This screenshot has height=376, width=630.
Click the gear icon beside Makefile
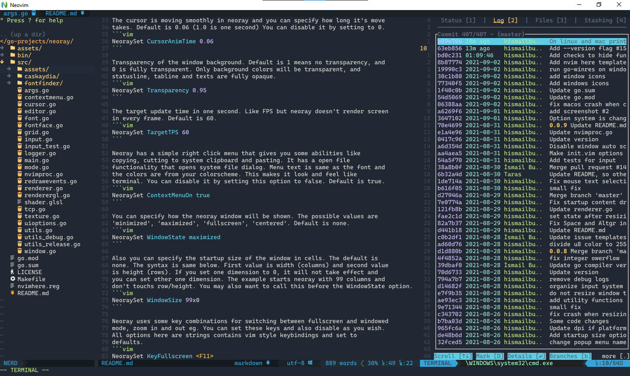[13, 279]
